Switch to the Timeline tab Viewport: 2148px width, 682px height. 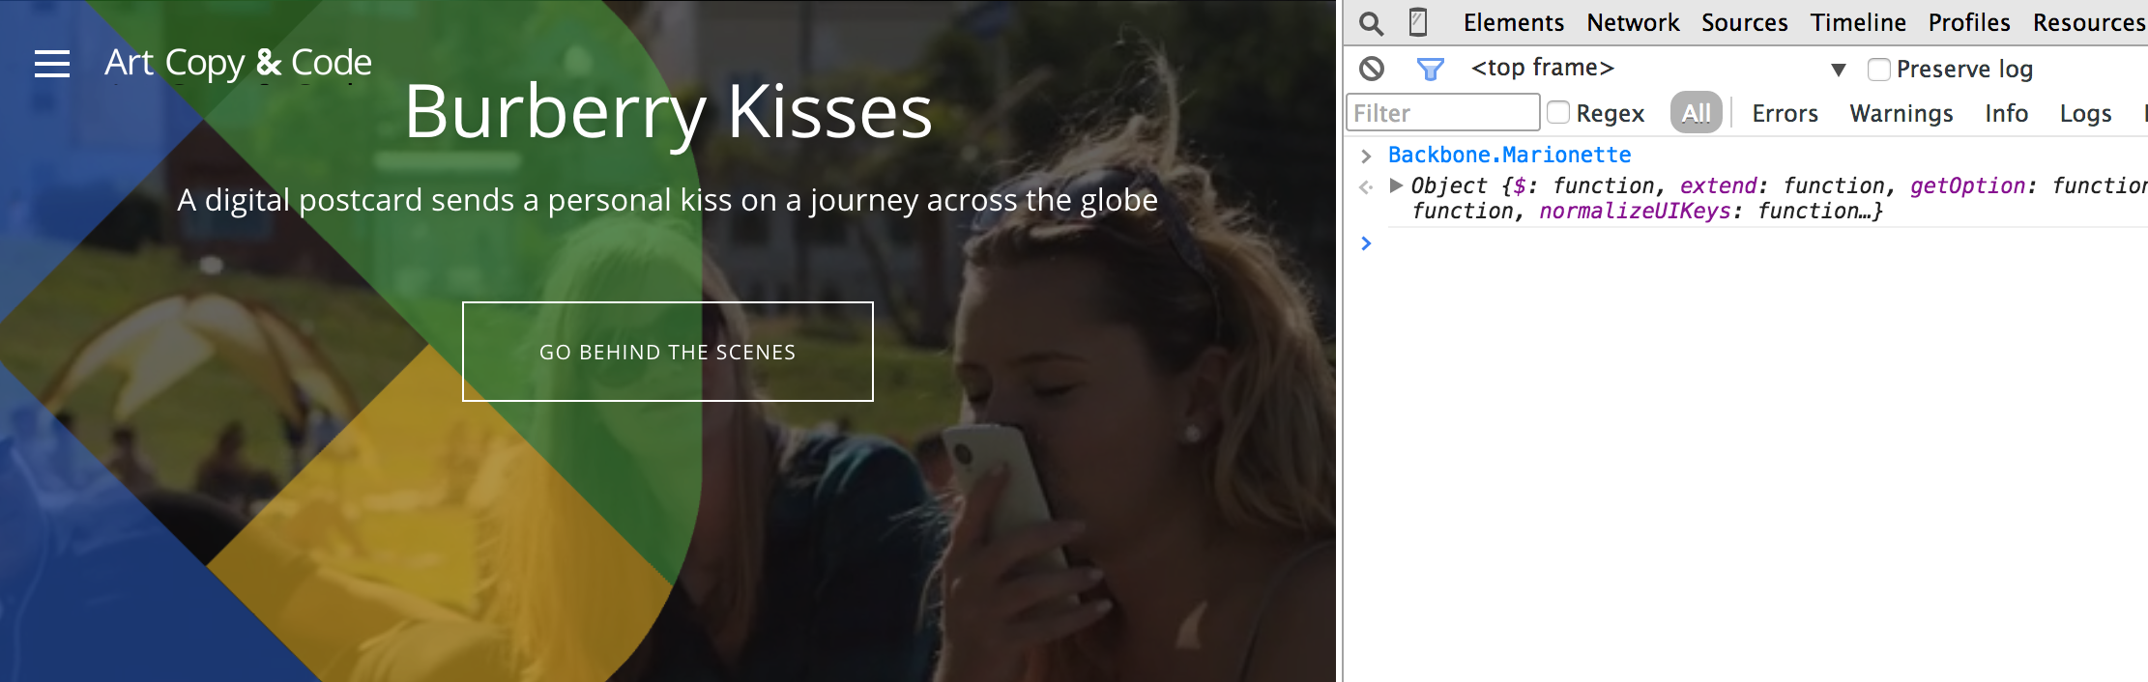tap(1858, 22)
